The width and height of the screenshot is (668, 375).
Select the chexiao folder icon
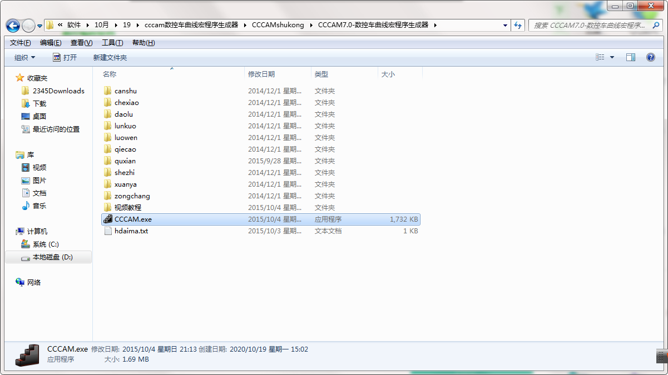pyautogui.click(x=108, y=102)
